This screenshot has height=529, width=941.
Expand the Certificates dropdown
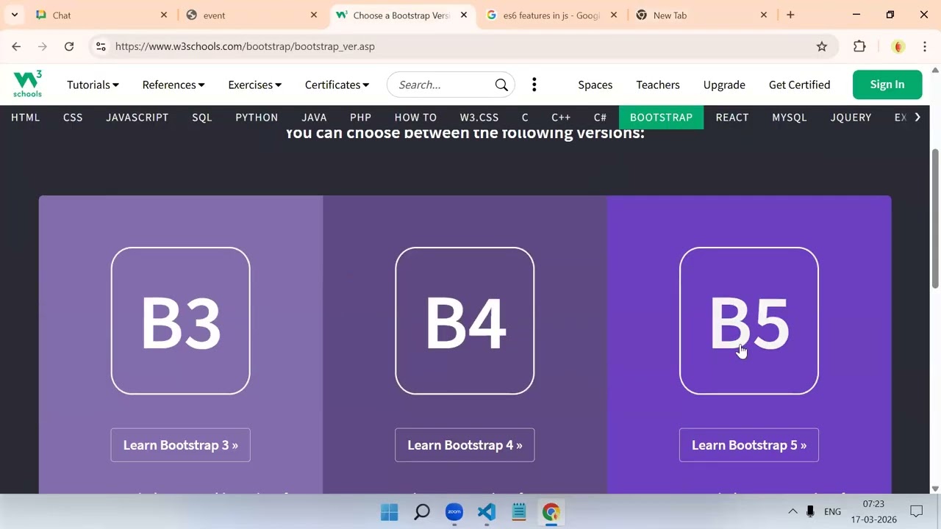tap(337, 84)
